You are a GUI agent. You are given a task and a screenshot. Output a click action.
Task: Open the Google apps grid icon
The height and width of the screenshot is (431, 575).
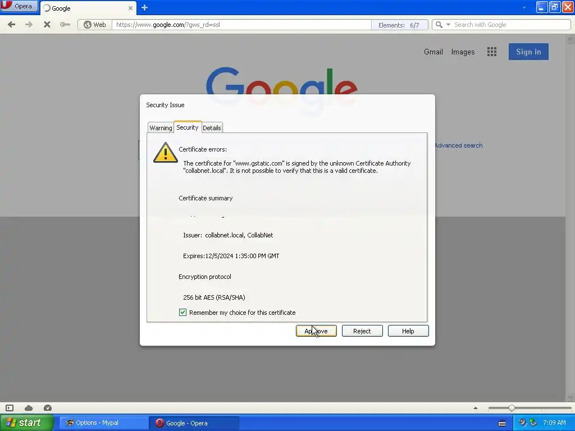click(492, 52)
